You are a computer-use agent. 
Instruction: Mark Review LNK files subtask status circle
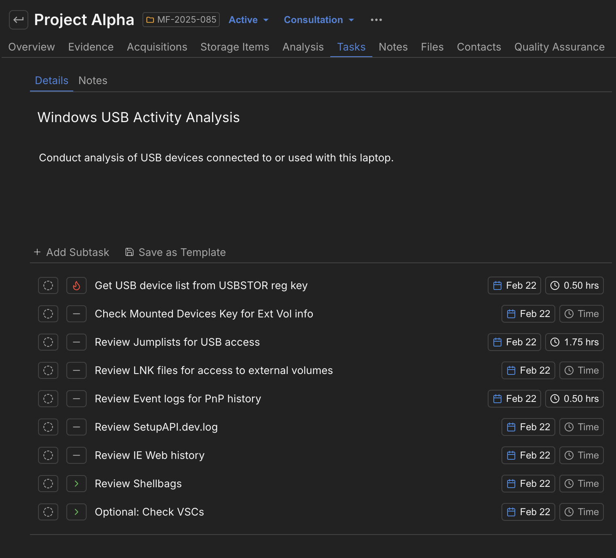[48, 370]
